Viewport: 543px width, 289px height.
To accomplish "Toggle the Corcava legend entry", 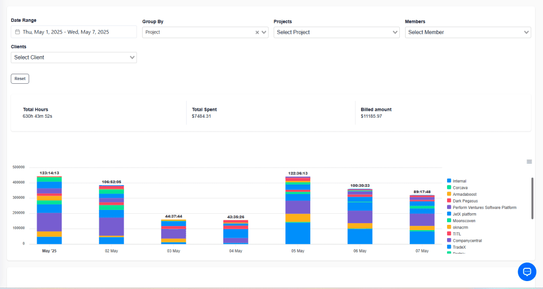I will 460,188.
